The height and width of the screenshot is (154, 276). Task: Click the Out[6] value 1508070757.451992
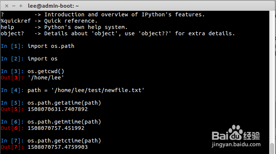pos(56,128)
